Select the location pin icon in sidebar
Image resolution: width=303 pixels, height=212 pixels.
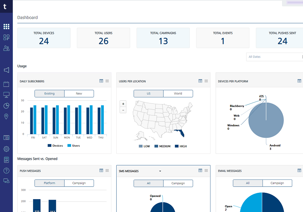[x=6, y=116]
